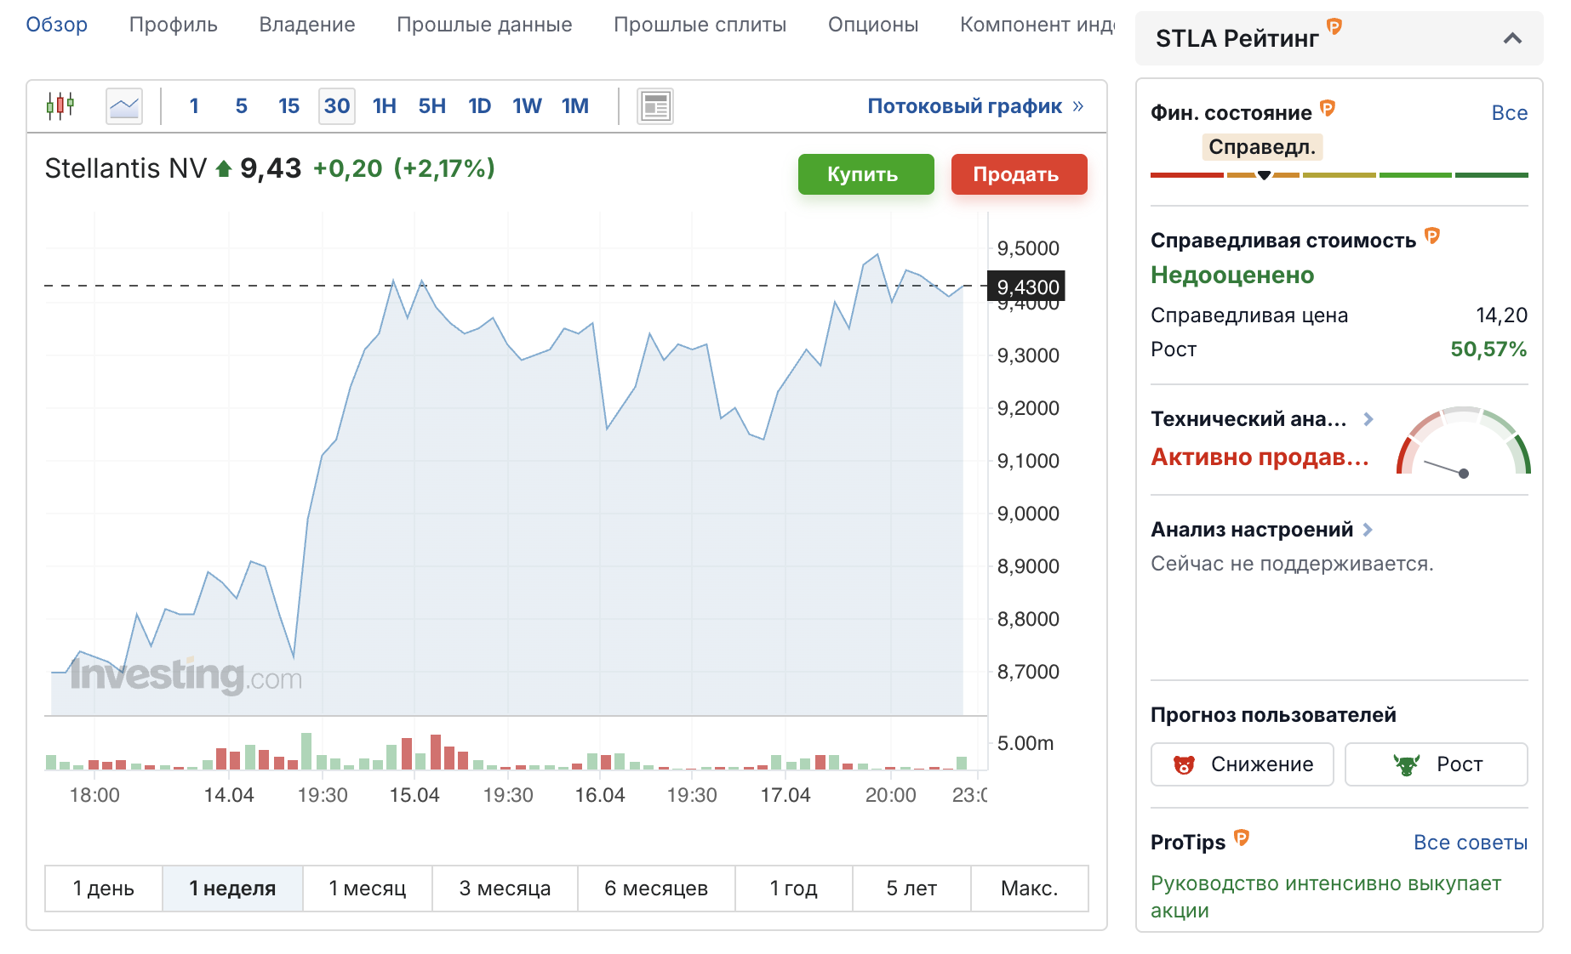Image resolution: width=1571 pixels, height=954 pixels.
Task: Open Потоковый график link
Action: click(x=964, y=106)
